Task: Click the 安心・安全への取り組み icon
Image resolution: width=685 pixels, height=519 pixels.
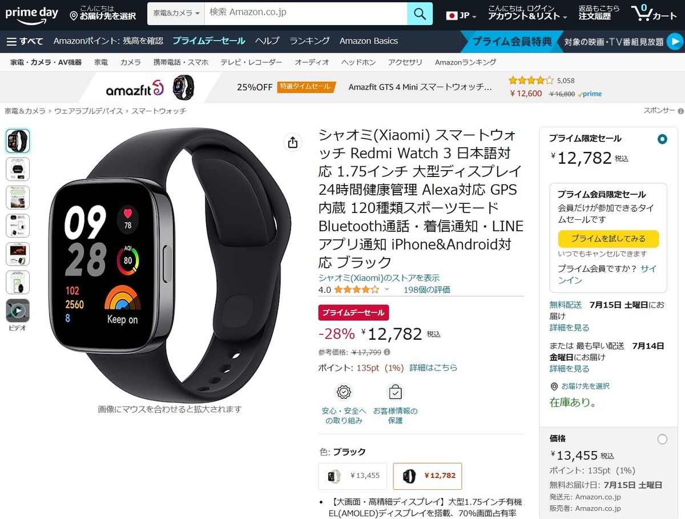Action: pos(344,392)
